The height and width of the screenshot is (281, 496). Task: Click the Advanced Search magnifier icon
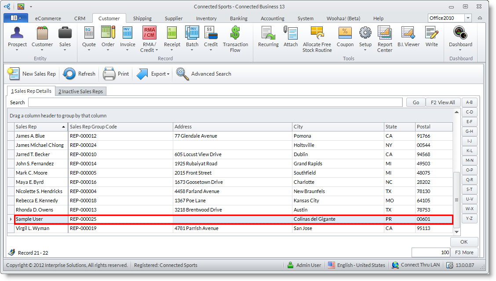click(x=182, y=74)
